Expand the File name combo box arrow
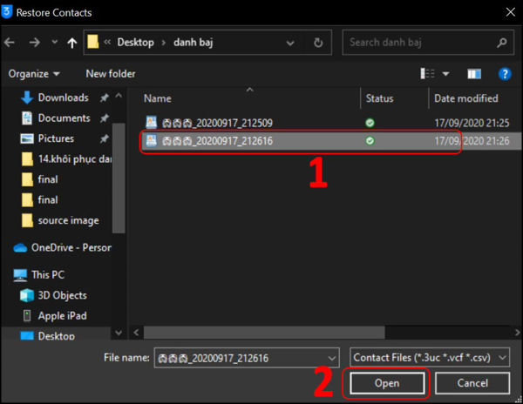 (x=331, y=357)
